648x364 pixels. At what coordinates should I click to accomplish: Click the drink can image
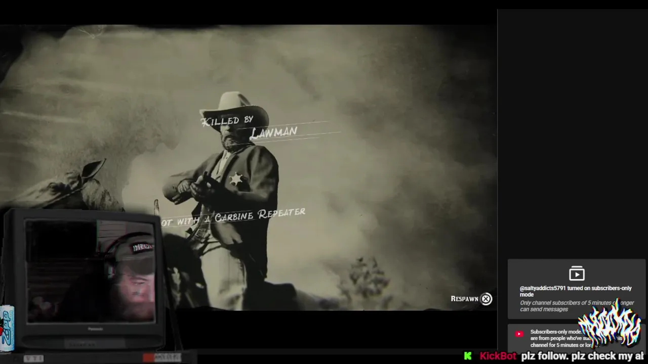tap(7, 328)
